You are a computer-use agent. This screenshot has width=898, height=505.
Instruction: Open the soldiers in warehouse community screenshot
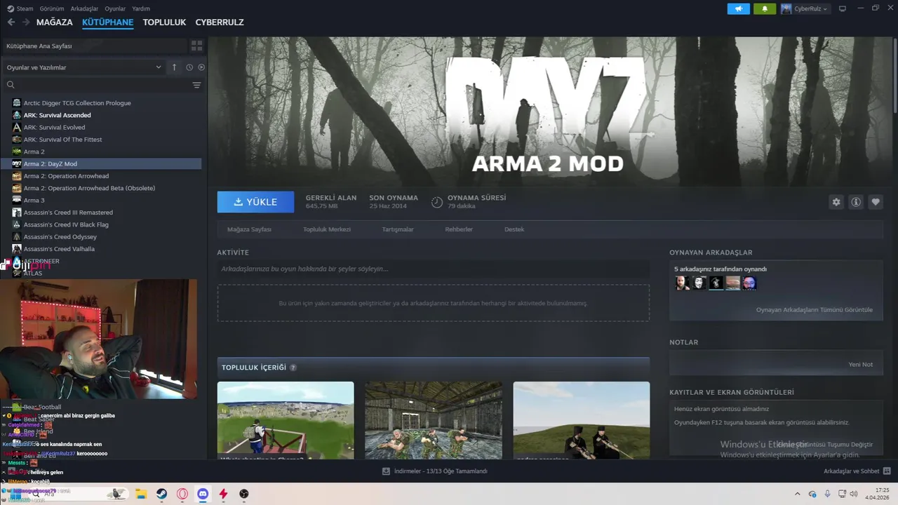[x=434, y=420]
